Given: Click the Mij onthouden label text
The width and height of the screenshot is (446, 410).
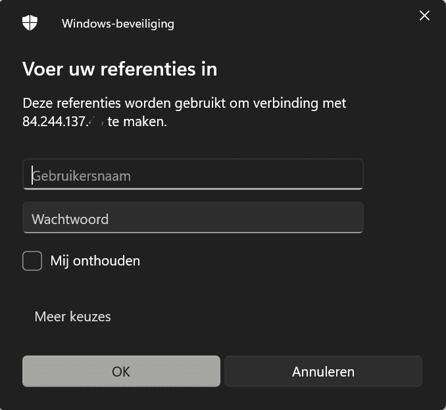Looking at the screenshot, I should [x=95, y=261].
